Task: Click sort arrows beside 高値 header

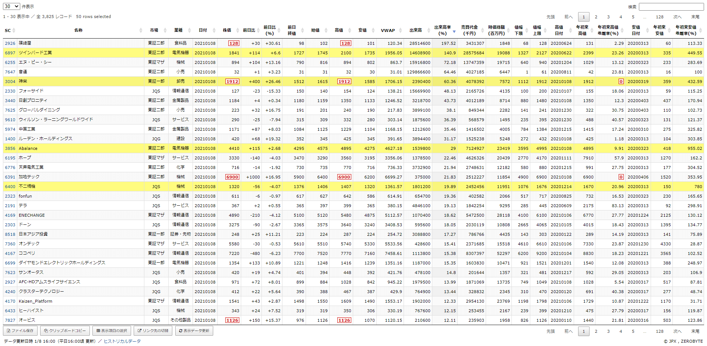Action: click(350, 30)
